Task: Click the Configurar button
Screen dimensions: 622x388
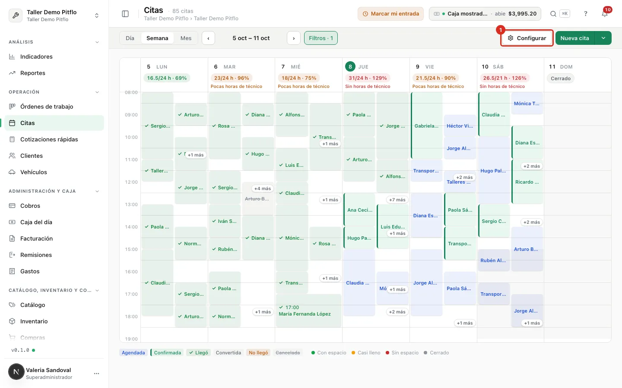Action: 527,38
